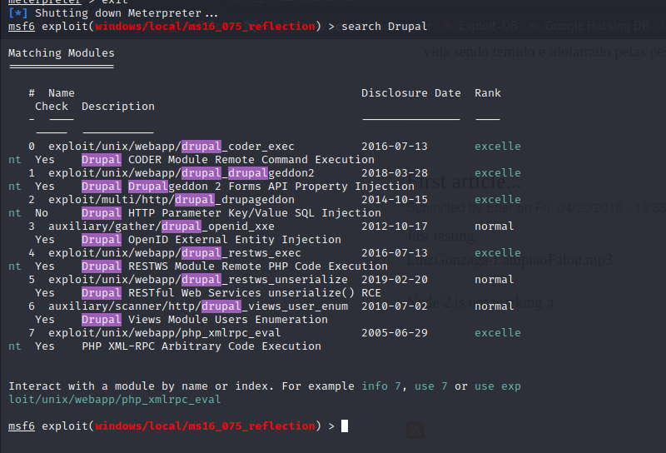Select auxiliary/gather/drupal_openid_xxe module path
The height and width of the screenshot is (453, 666).
click(162, 226)
